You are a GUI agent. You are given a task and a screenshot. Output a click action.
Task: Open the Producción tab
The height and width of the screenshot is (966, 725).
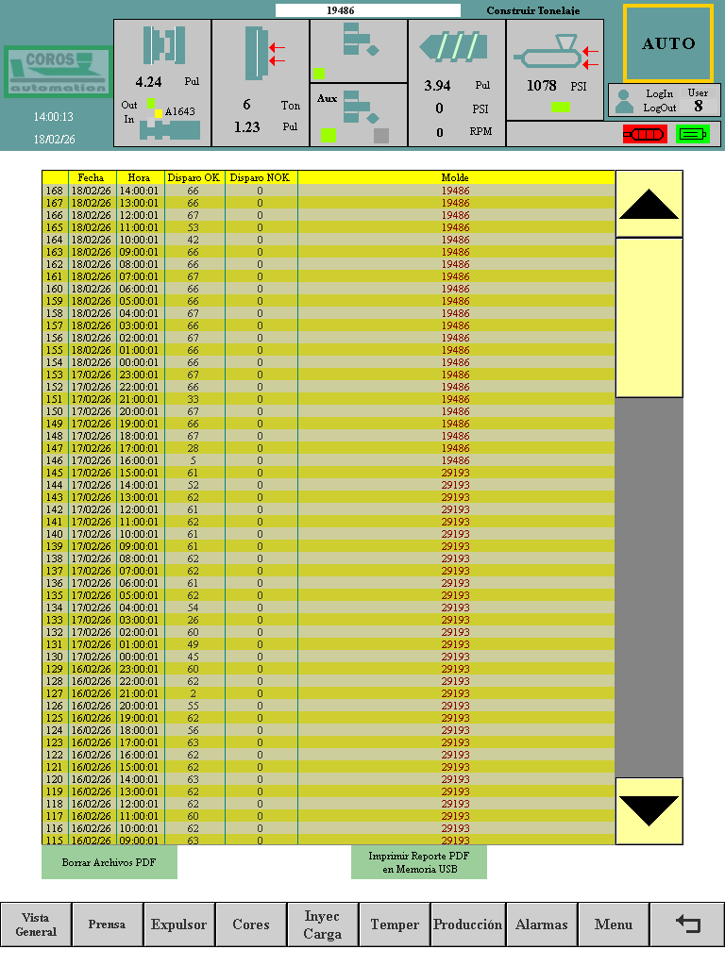[x=467, y=924]
